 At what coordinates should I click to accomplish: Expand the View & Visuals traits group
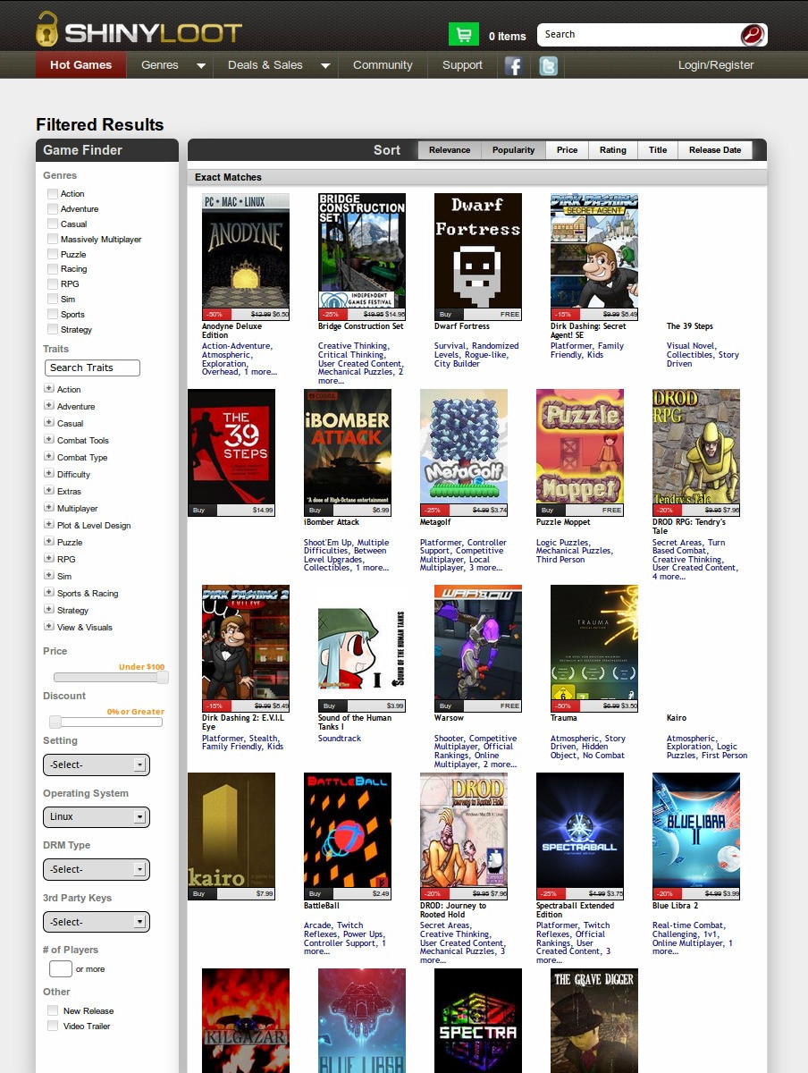pyautogui.click(x=48, y=627)
